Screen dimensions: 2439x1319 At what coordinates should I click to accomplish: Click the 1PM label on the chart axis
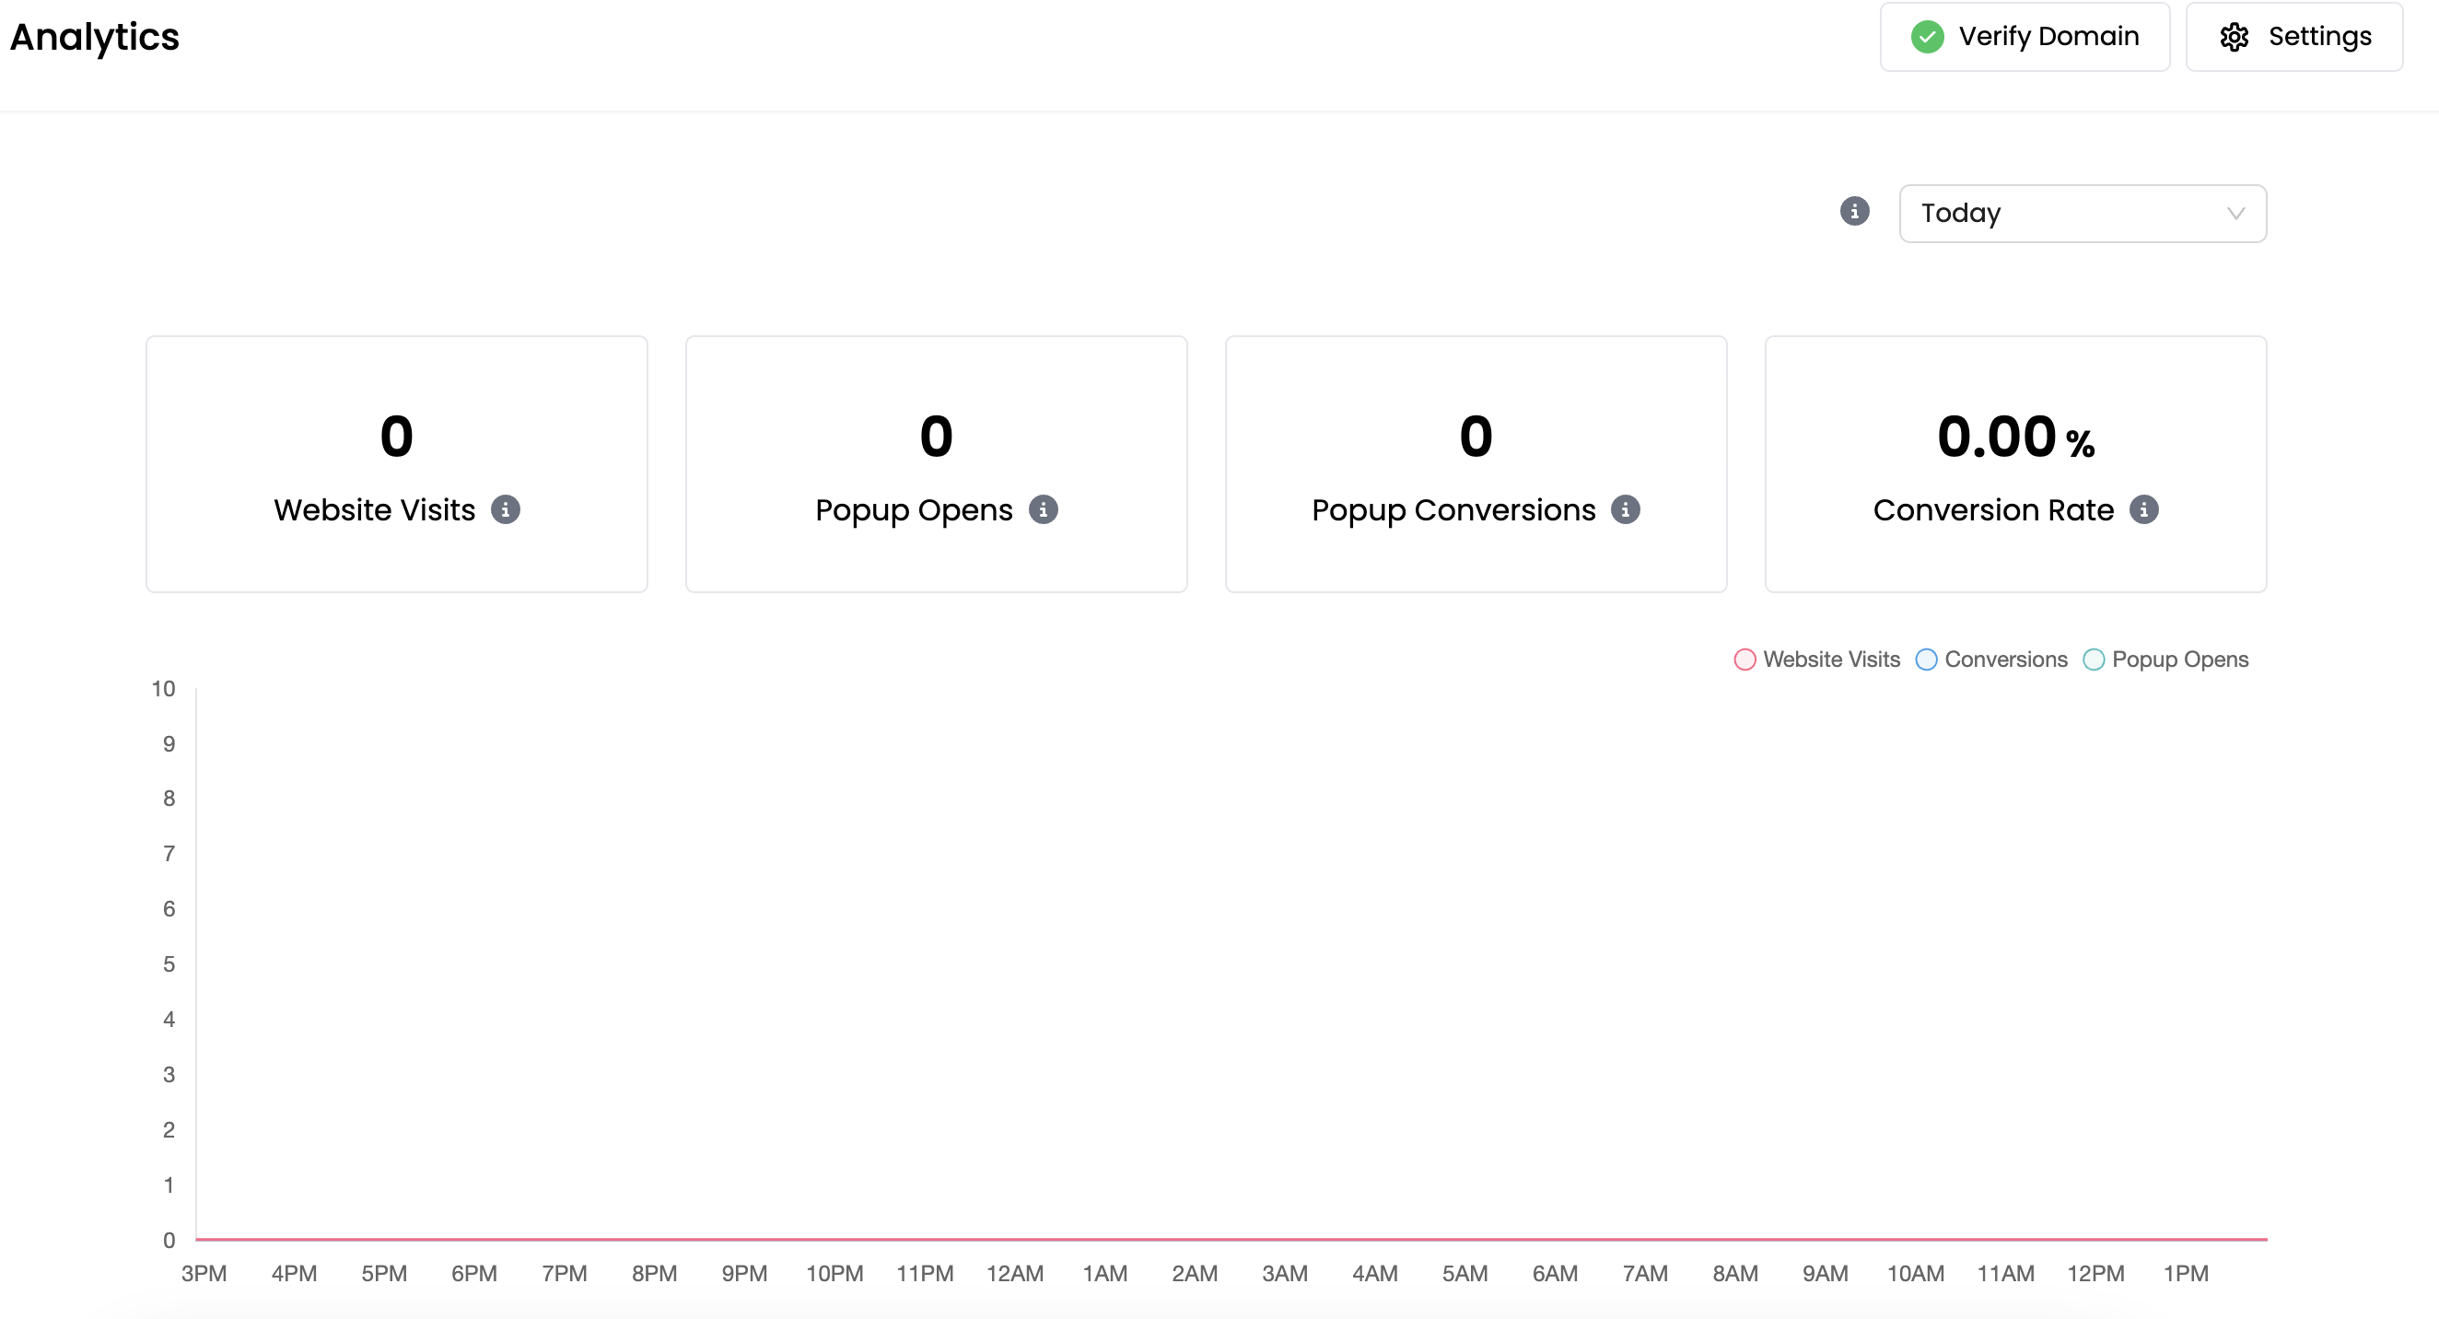tap(2186, 1274)
